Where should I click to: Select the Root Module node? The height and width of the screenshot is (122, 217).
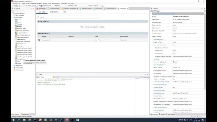tap(19, 18)
